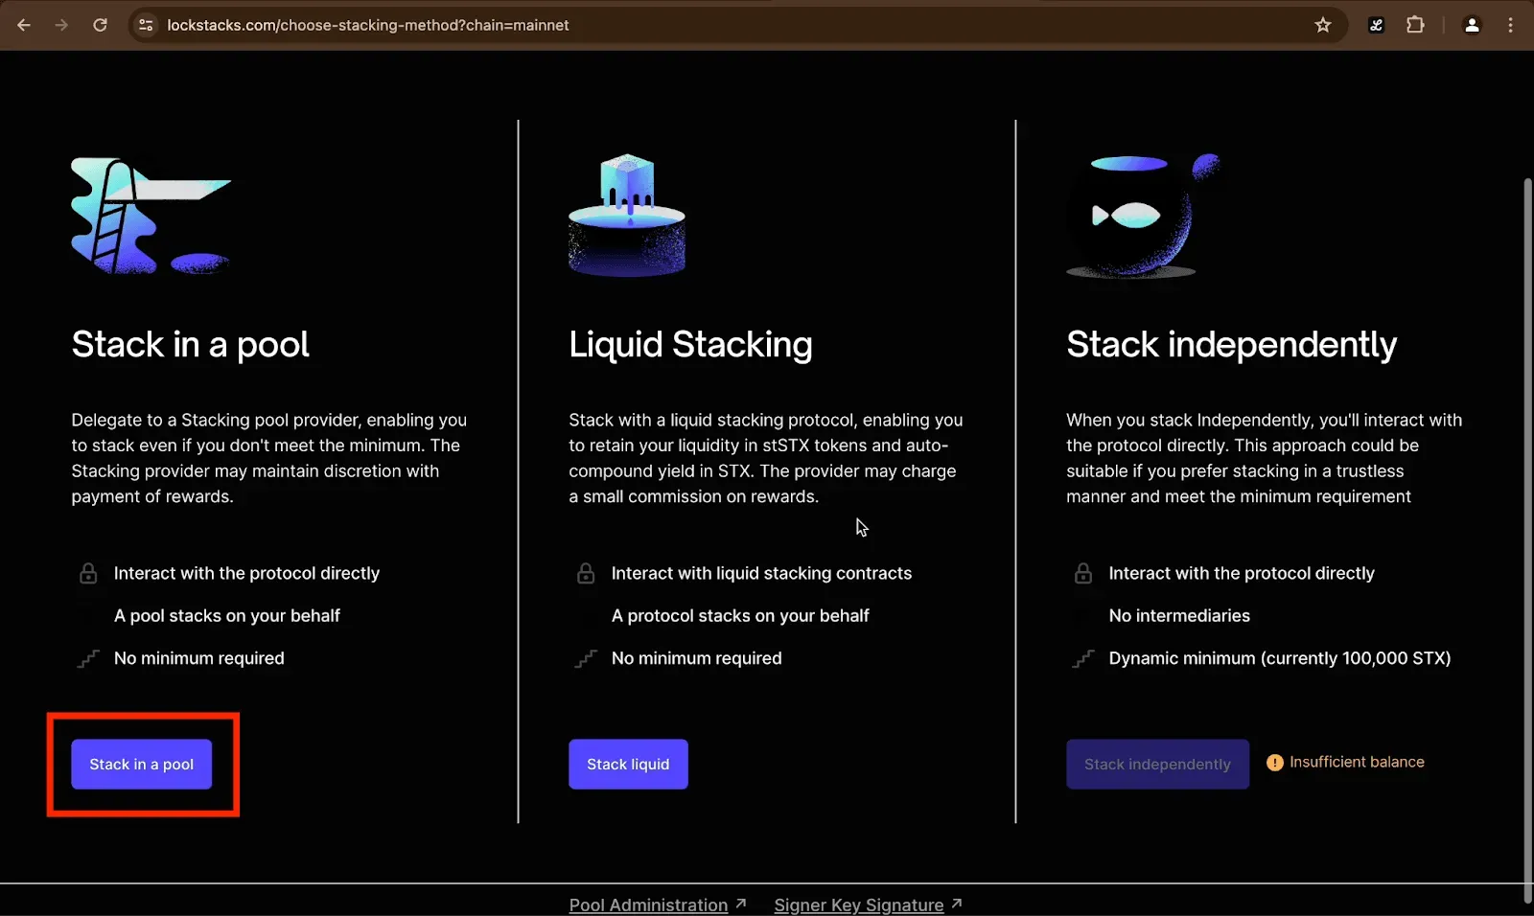Click 'A protocol stacks on your behalf'
This screenshot has width=1534, height=916.
[740, 615]
